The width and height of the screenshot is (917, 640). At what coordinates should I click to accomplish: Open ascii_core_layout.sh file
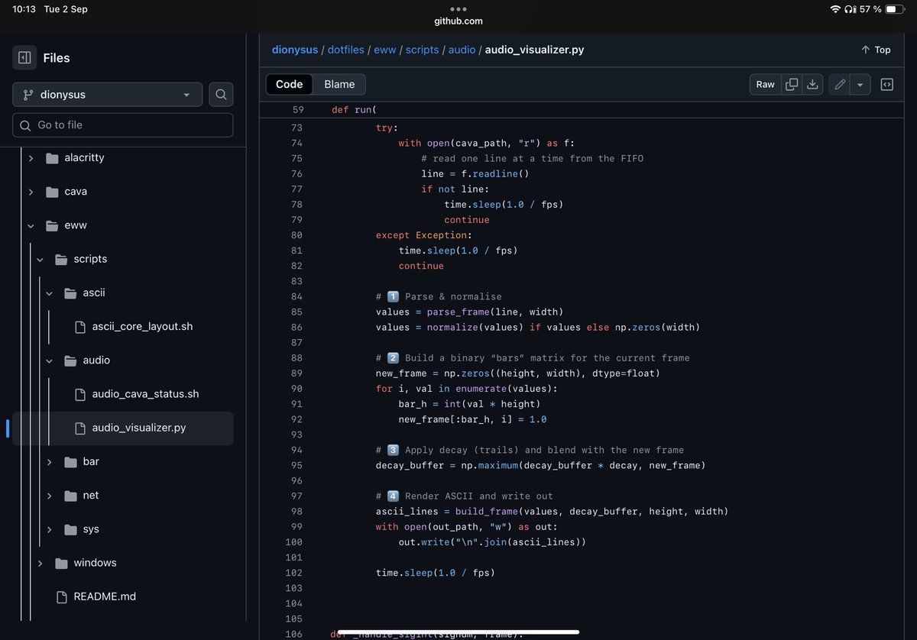pyautogui.click(x=142, y=327)
